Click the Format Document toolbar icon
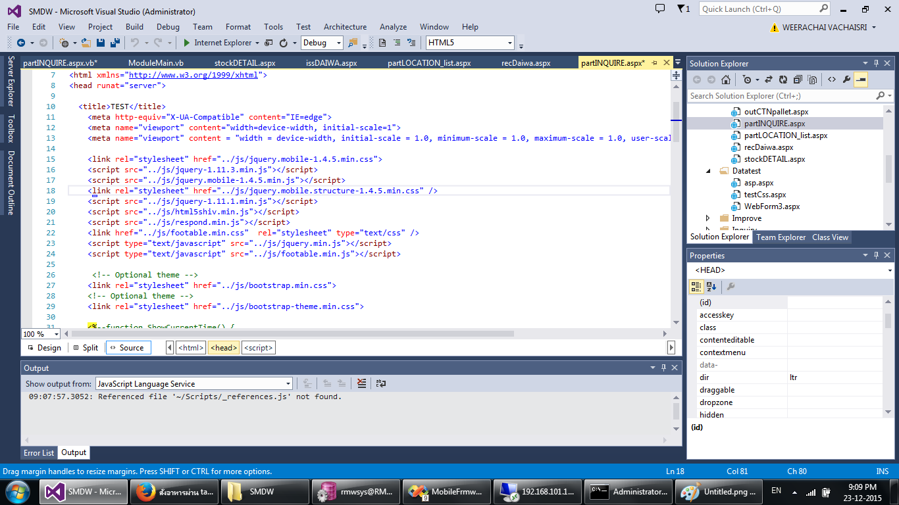Screen dimensions: 899x505 click(x=382, y=43)
